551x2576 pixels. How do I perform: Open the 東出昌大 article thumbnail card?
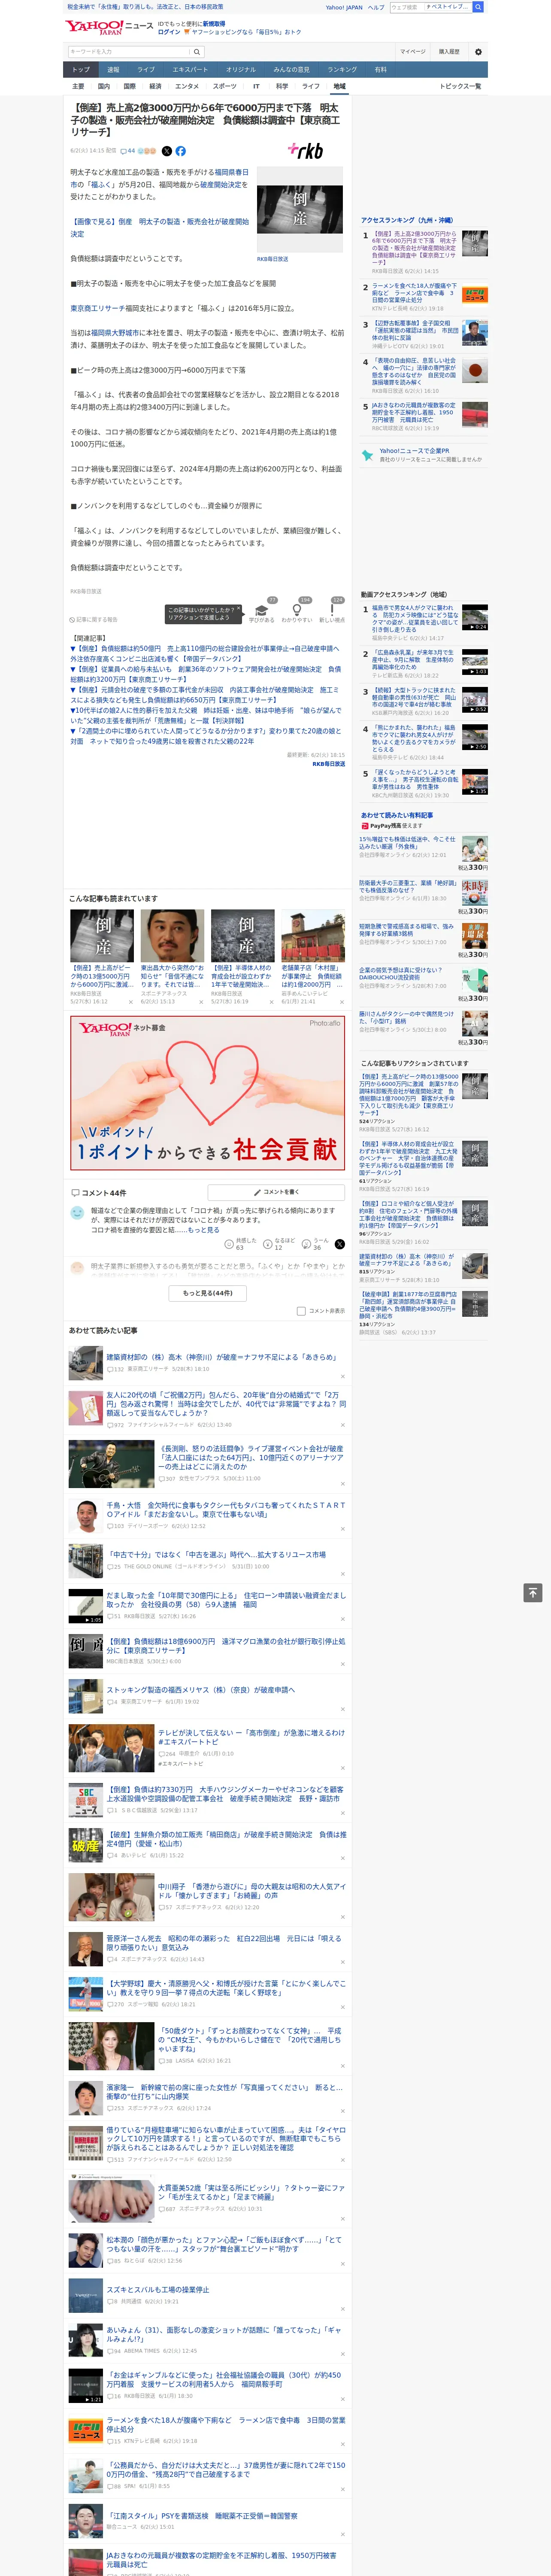pyautogui.click(x=172, y=956)
